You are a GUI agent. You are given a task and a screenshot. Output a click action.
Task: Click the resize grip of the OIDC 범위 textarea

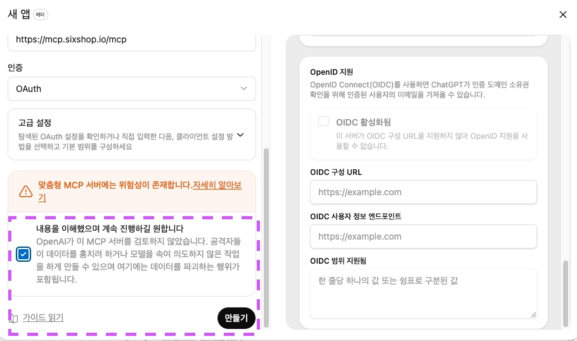point(533,314)
